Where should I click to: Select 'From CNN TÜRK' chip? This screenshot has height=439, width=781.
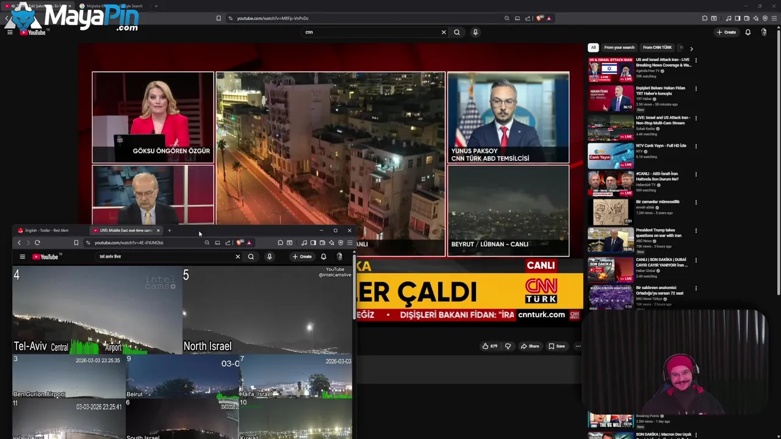coord(657,48)
